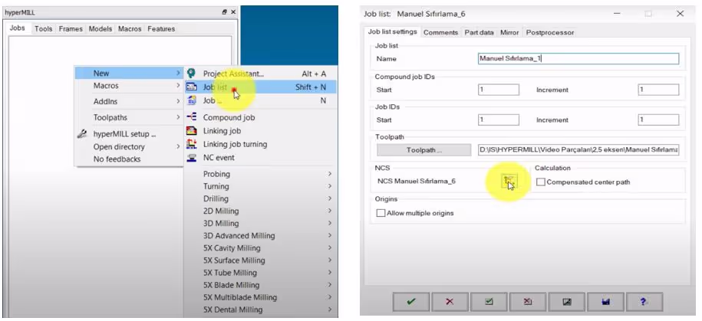Click the toolpath directory path field
The image size is (702, 321).
point(578,150)
